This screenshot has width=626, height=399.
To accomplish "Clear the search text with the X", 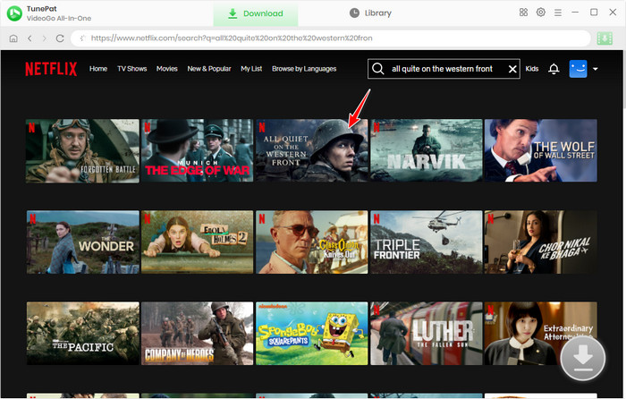I will (x=512, y=69).
